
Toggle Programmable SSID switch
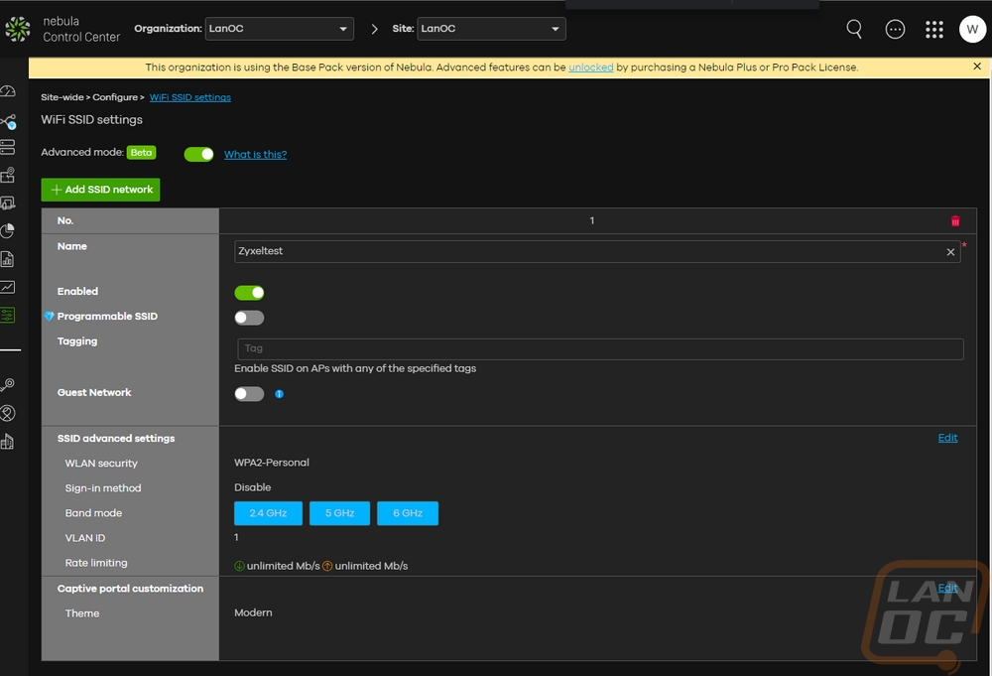coord(249,318)
